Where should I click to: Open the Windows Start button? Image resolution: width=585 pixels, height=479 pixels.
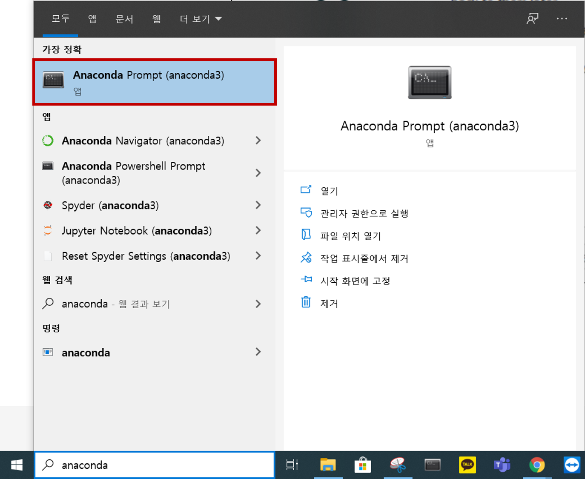click(x=17, y=465)
